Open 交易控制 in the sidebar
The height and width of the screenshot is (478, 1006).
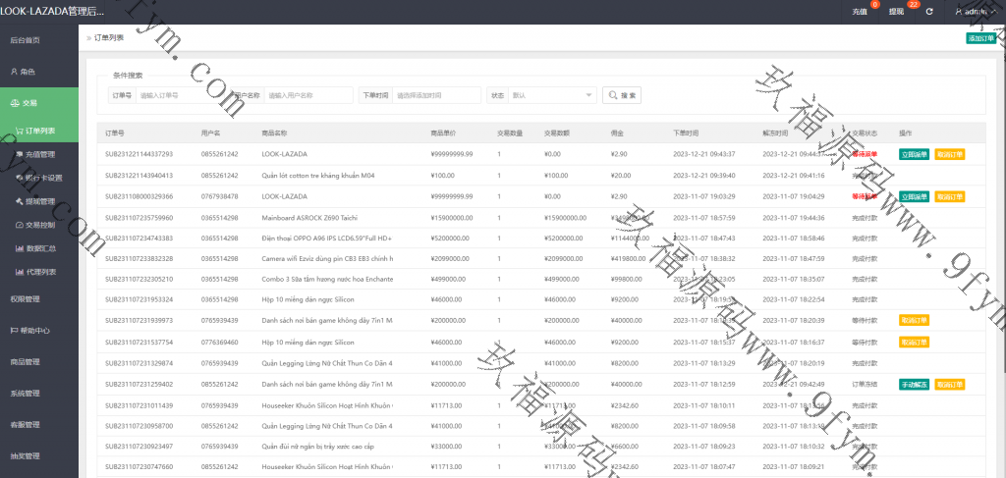click(x=37, y=225)
